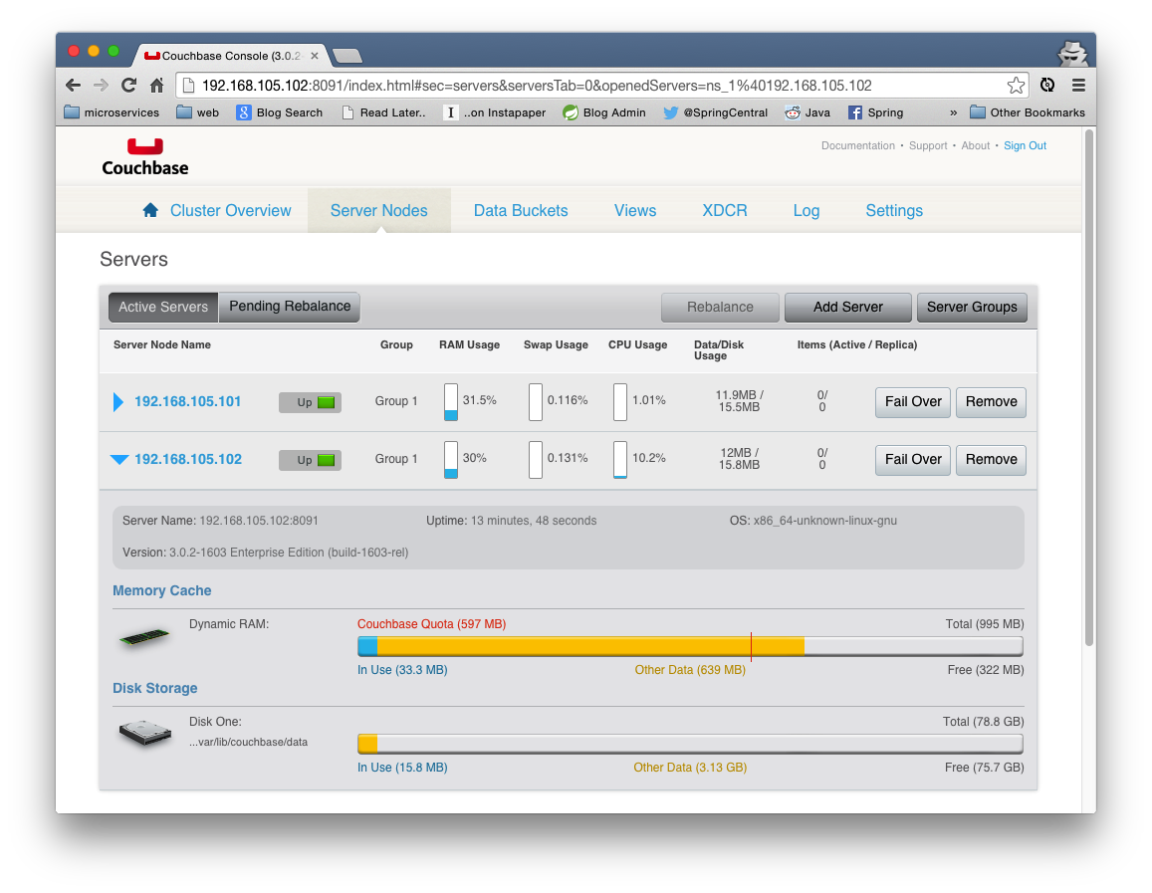
Task: Open the Views tab
Action: (635, 211)
